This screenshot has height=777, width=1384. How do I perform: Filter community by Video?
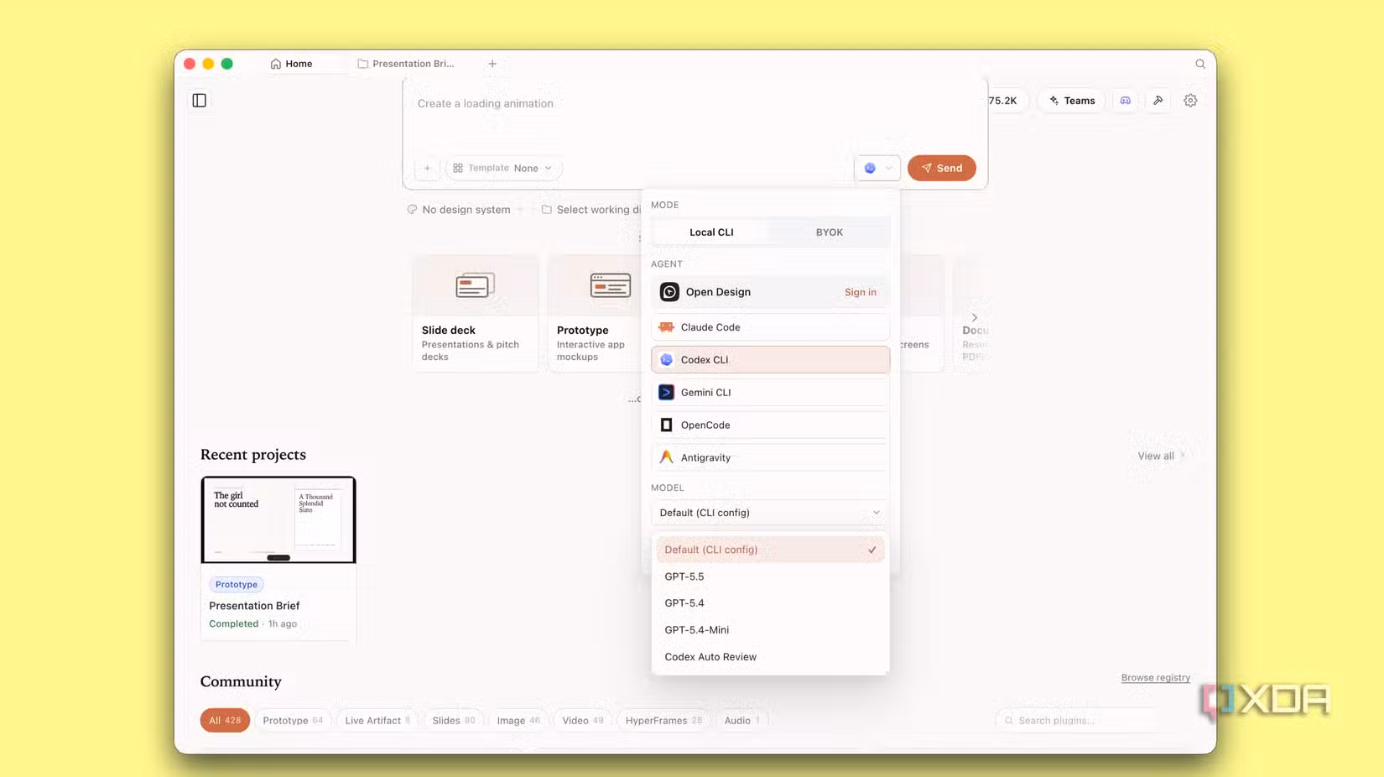(583, 721)
